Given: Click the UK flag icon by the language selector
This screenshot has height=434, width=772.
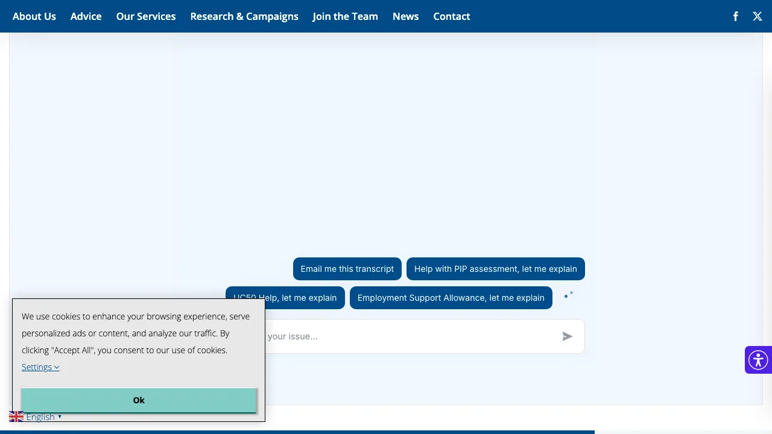Looking at the screenshot, I should coord(16,416).
